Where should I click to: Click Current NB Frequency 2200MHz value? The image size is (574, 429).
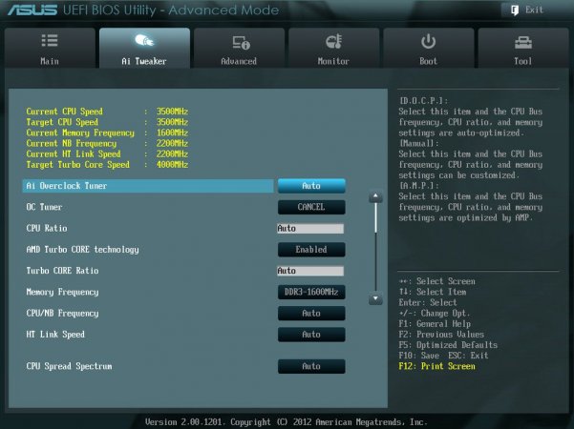[172, 143]
